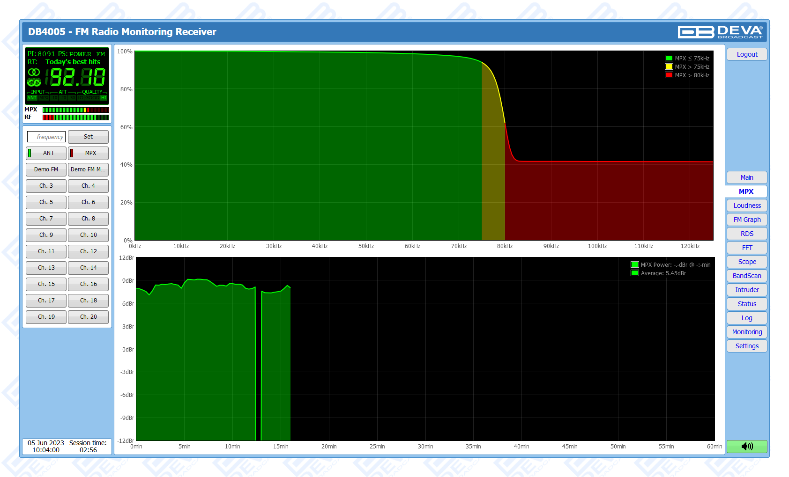Click the MPX Power legend square
789x477 pixels.
pyautogui.click(x=634, y=265)
